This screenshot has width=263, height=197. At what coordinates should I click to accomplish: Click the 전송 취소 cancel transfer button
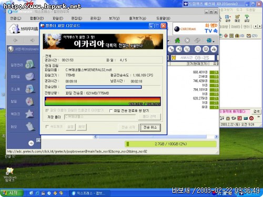[x=150, y=128]
